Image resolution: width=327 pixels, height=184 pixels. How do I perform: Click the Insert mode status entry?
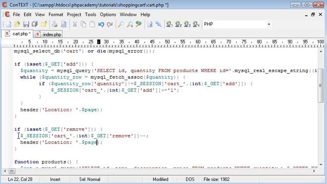tap(55, 179)
